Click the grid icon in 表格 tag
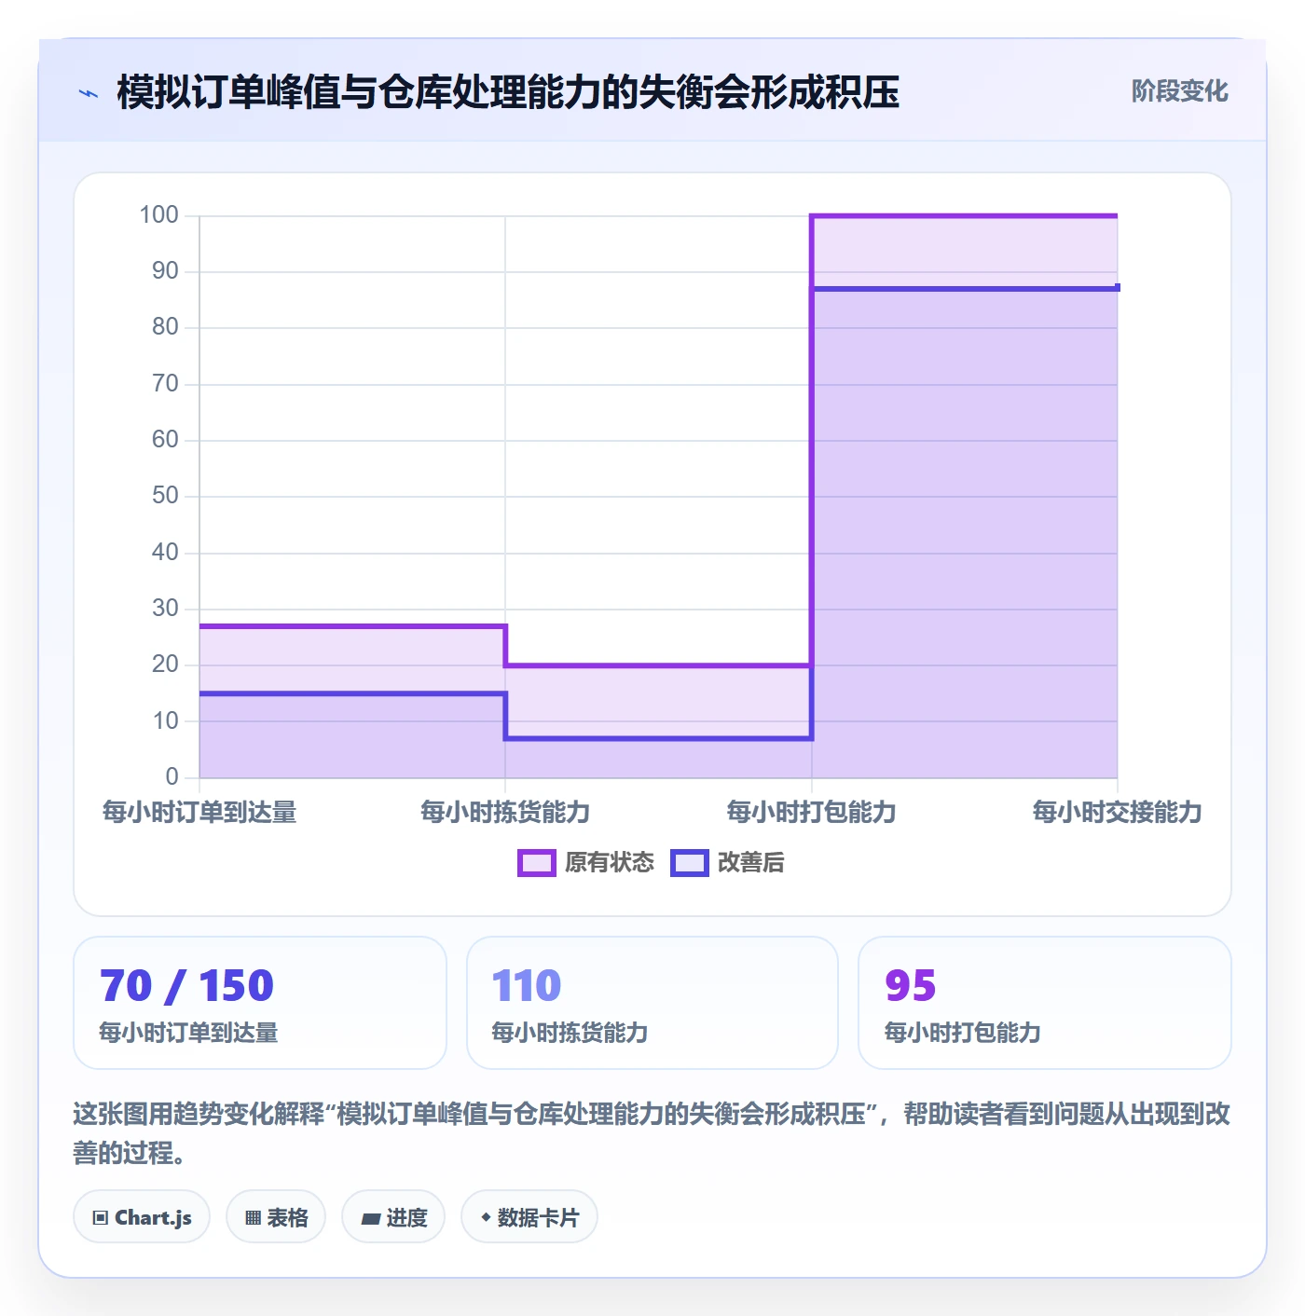Image resolution: width=1305 pixels, height=1316 pixels. pyautogui.click(x=253, y=1218)
